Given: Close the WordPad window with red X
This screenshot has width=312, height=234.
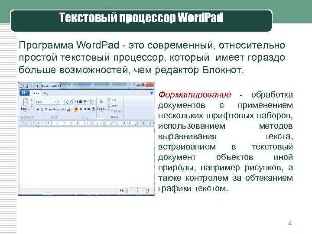Looking at the screenshot, I should tap(149, 85).
